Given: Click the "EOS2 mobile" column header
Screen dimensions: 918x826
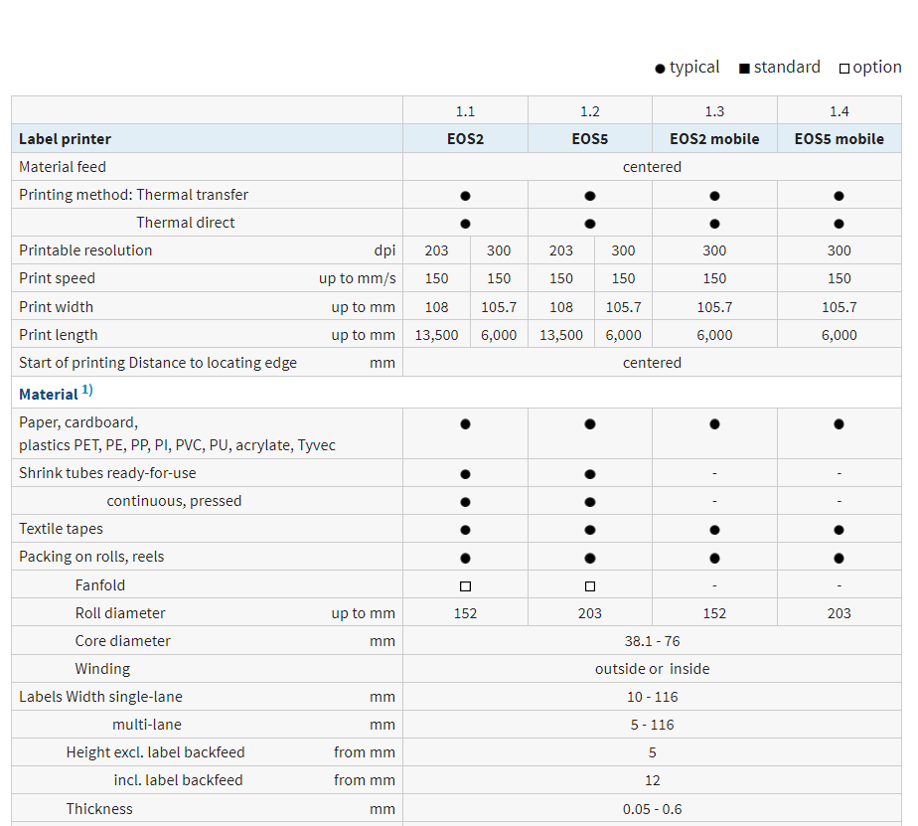Looking at the screenshot, I should (714, 139).
